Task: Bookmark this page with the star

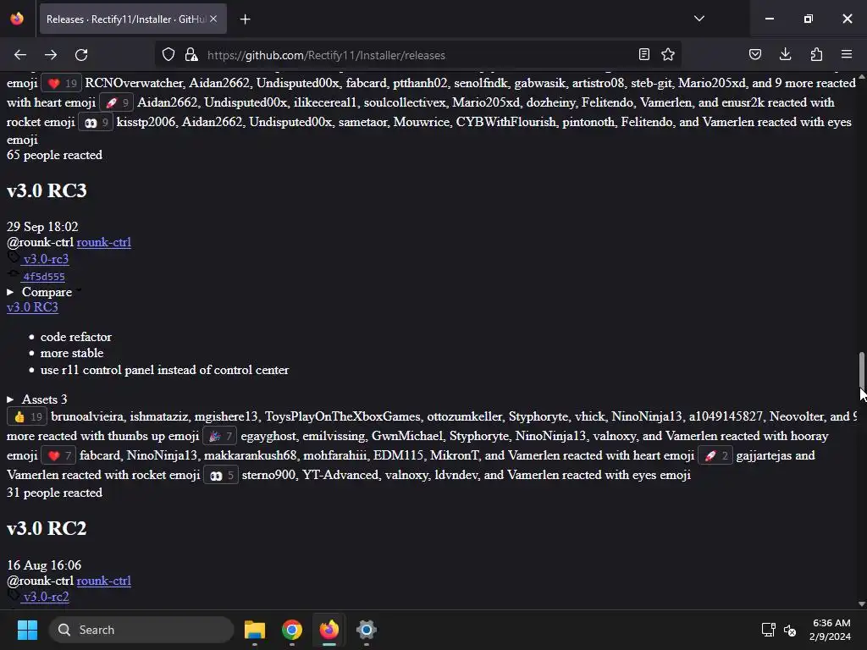Action: coord(668,55)
